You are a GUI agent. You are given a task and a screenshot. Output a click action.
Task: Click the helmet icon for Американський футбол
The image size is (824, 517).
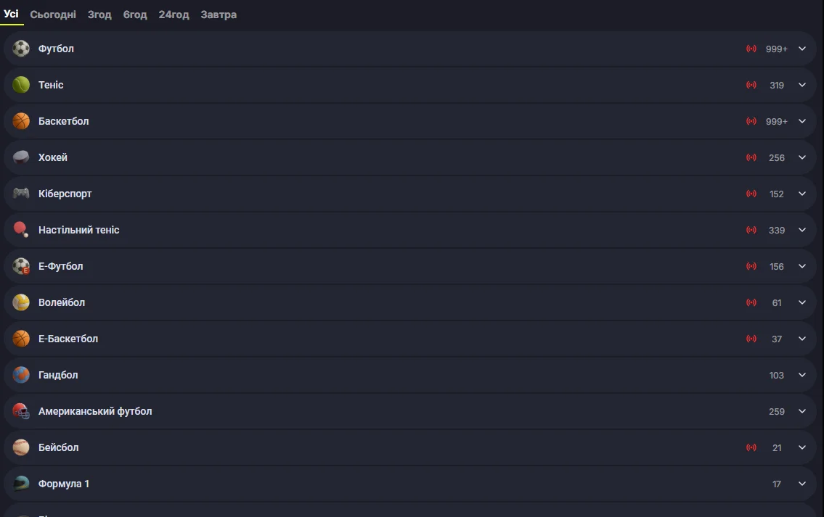click(x=21, y=411)
